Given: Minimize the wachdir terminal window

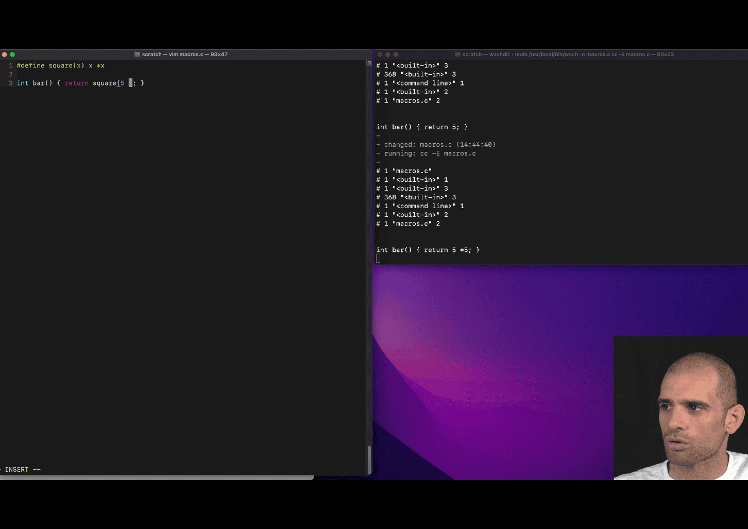Looking at the screenshot, I should (x=388, y=54).
